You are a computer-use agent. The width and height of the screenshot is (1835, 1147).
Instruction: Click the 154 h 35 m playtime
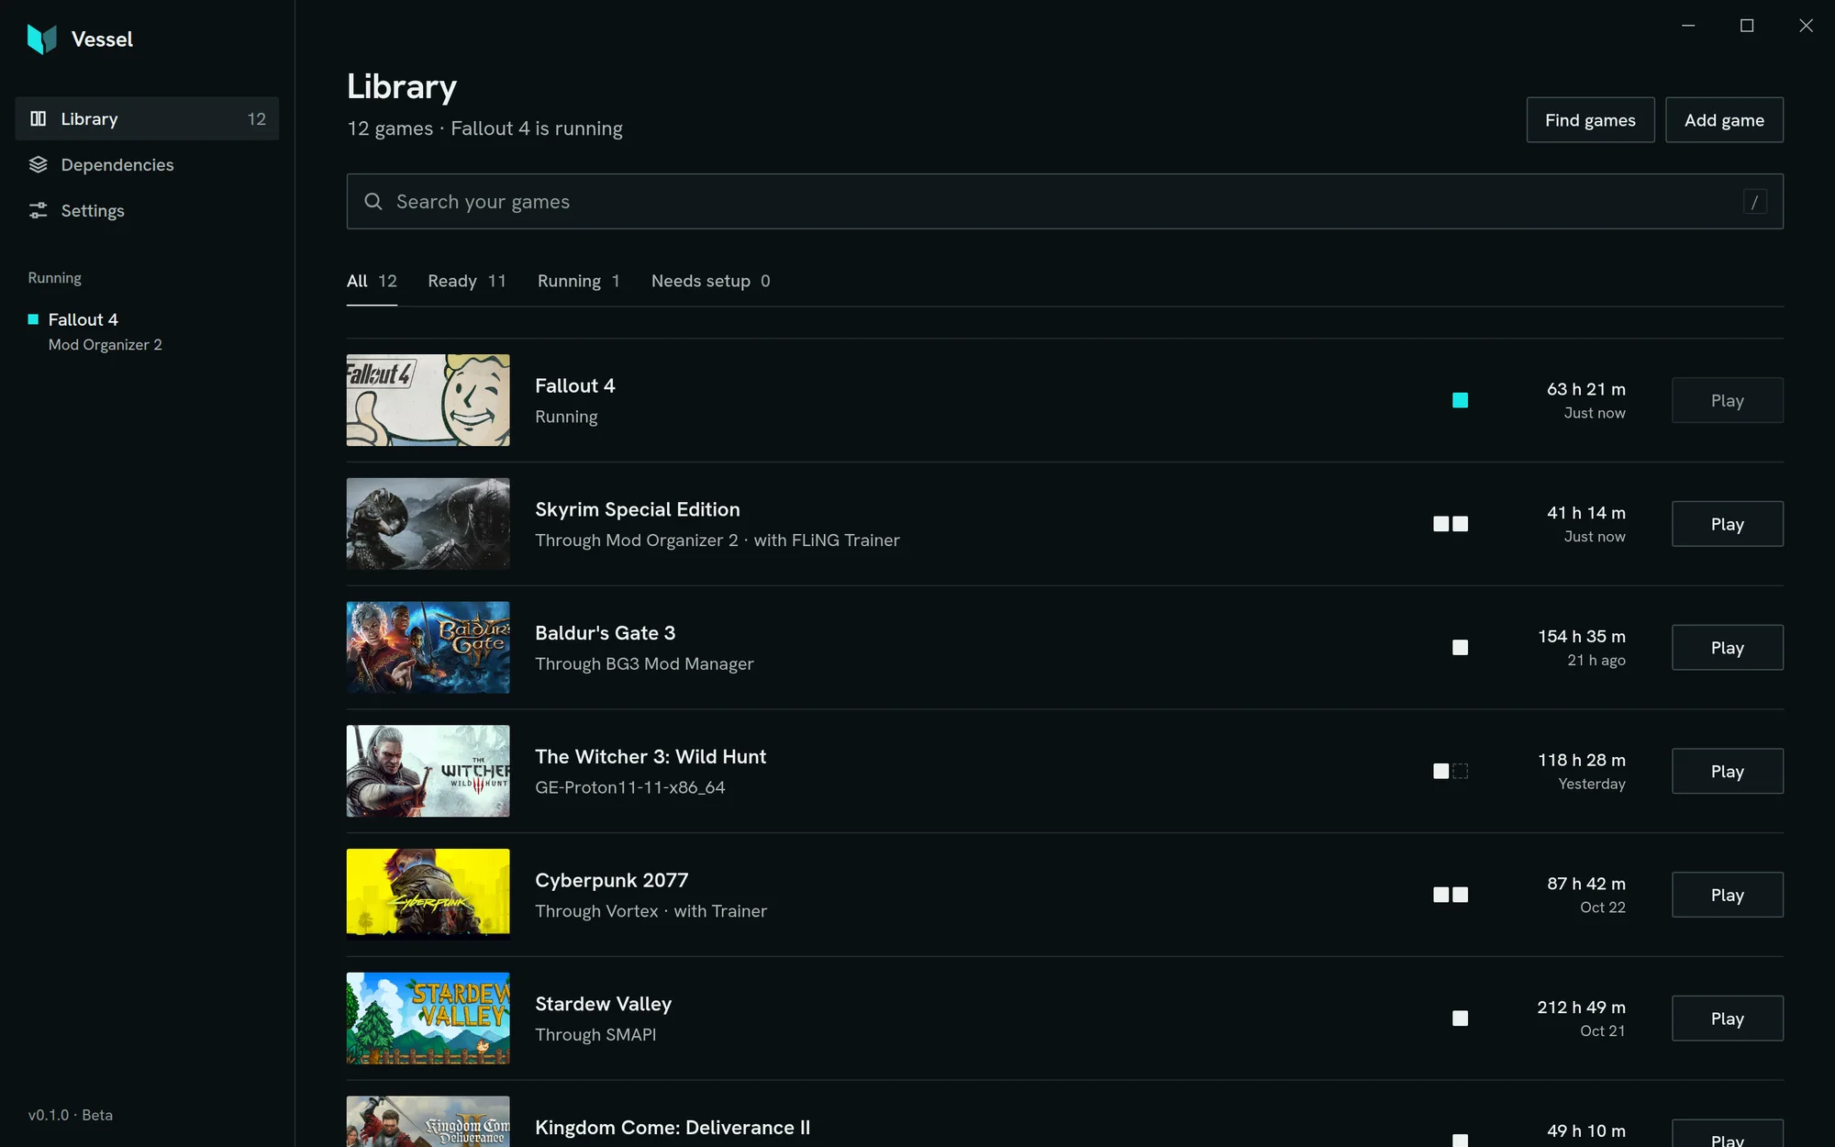click(x=1582, y=636)
